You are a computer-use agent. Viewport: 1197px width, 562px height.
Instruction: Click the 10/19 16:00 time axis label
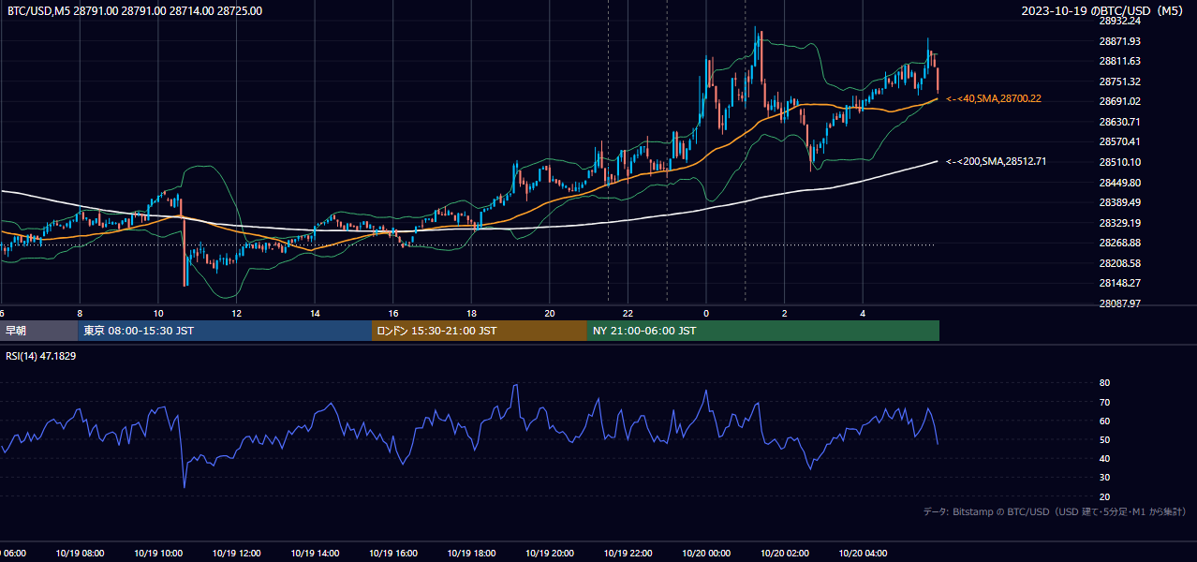coord(393,553)
